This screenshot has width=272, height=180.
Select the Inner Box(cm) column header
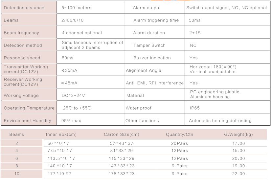[x=61, y=135]
